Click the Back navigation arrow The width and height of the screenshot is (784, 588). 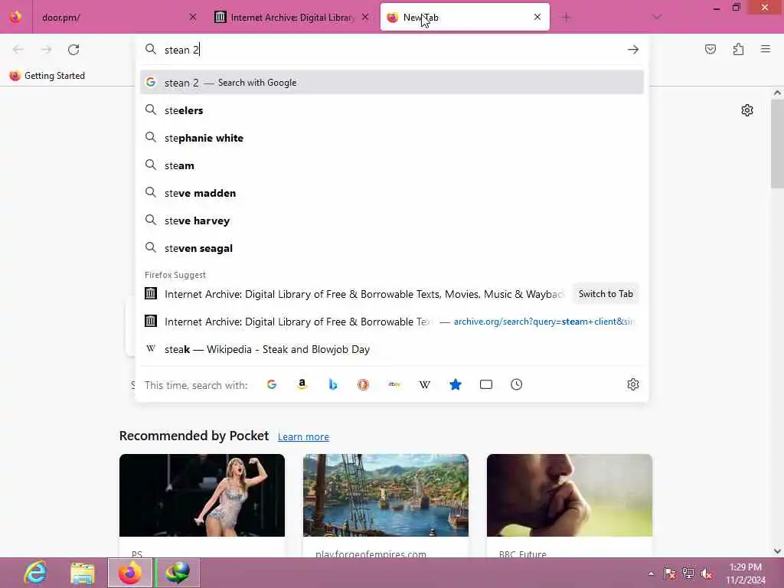click(x=18, y=50)
